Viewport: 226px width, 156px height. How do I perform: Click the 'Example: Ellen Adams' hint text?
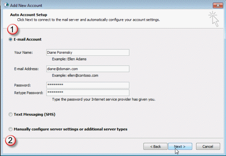click(x=69, y=59)
